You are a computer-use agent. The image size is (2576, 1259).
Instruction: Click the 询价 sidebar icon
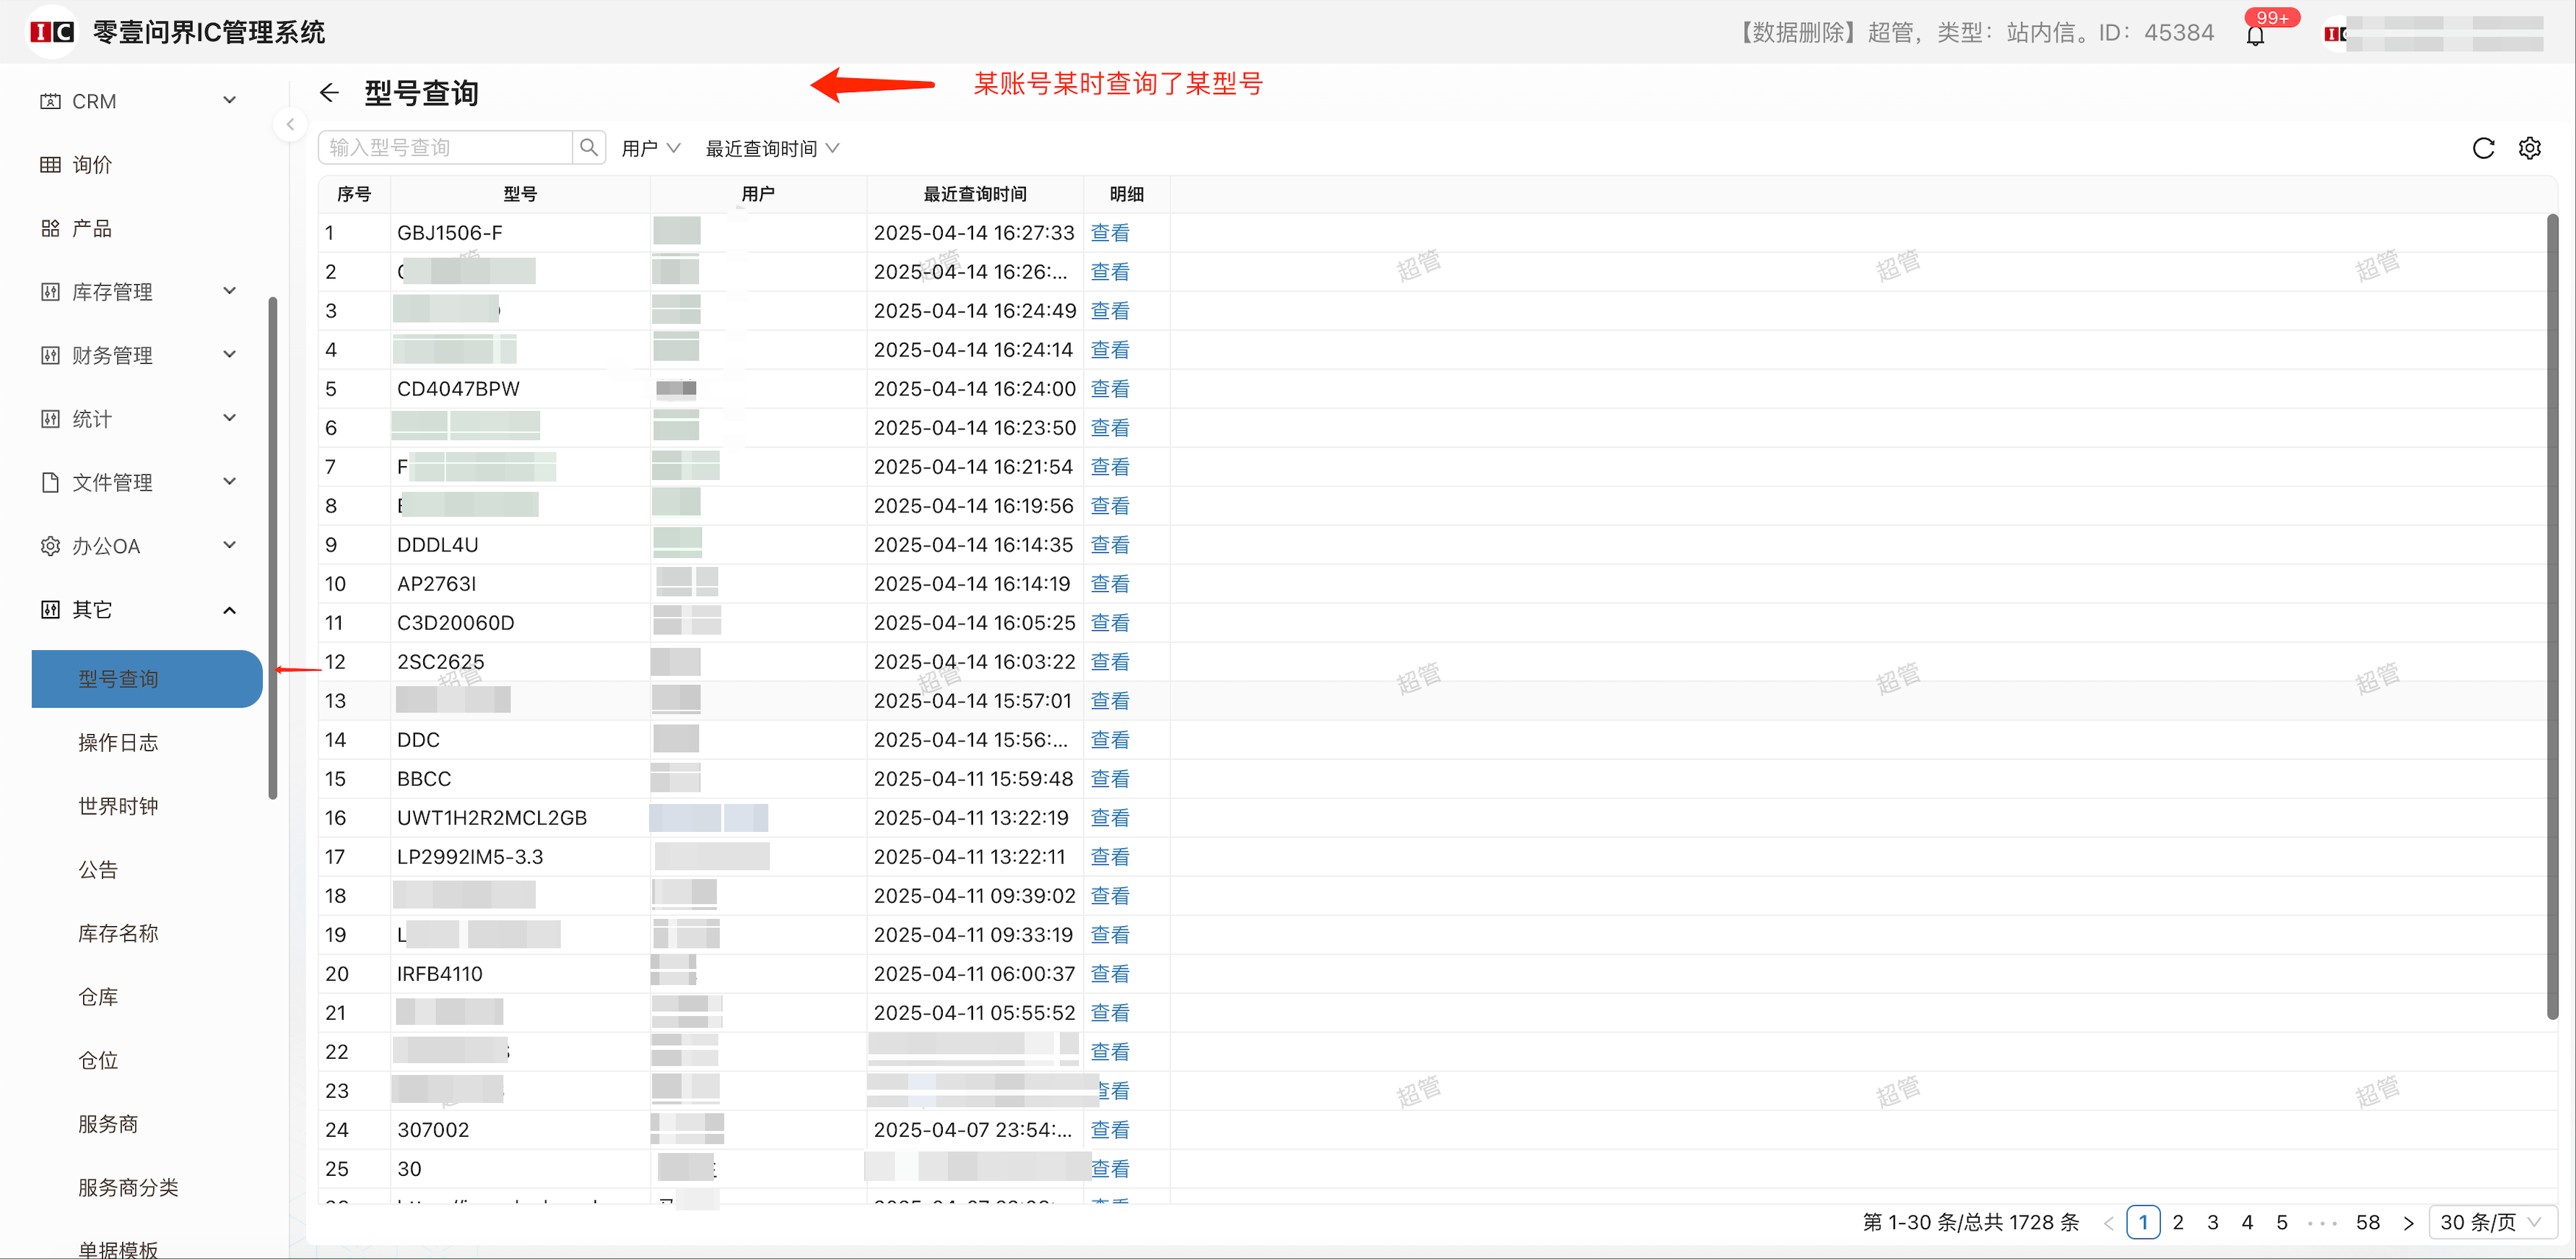tap(50, 165)
